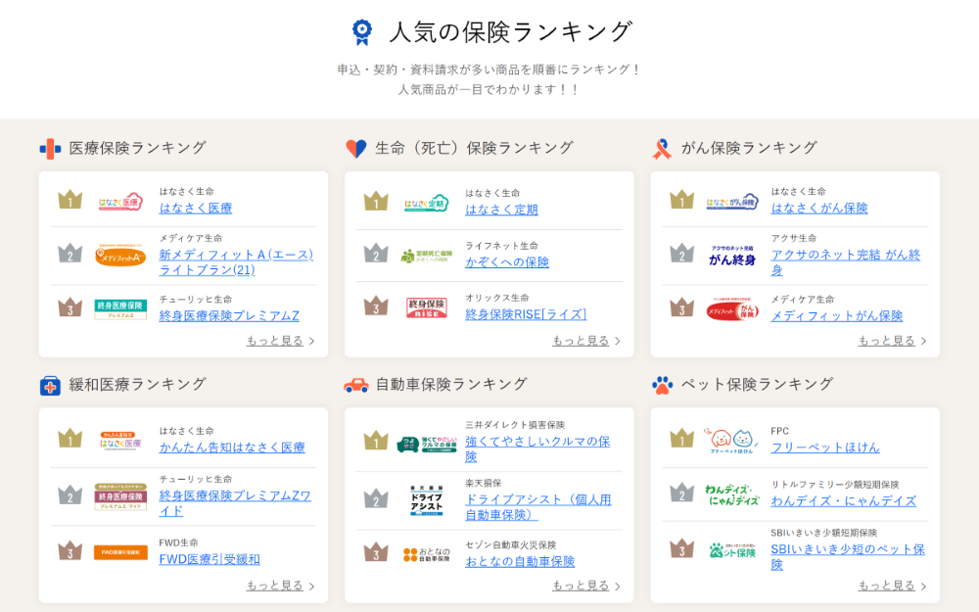Expand もっと見る under がん保険ランキング

(x=892, y=341)
